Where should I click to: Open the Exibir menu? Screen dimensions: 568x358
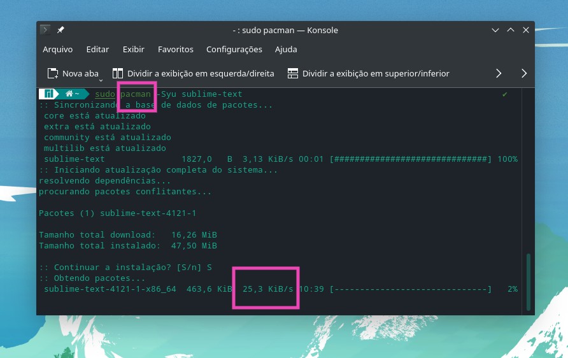click(133, 49)
